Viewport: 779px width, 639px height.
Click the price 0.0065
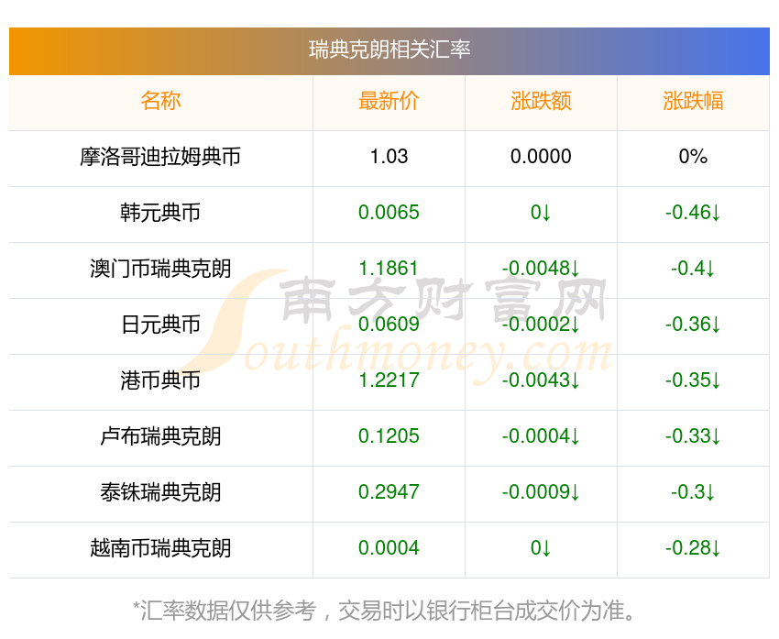389,213
